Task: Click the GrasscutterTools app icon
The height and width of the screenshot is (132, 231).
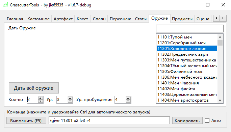Action: (5, 5)
